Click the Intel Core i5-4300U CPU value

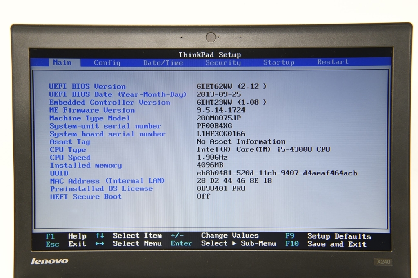263,149
